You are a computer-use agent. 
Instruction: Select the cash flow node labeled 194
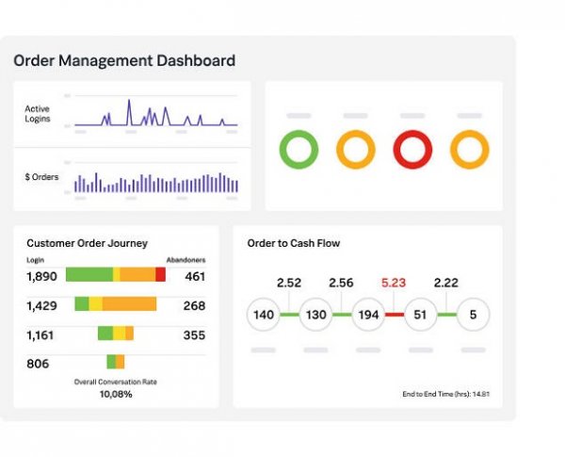[368, 315]
